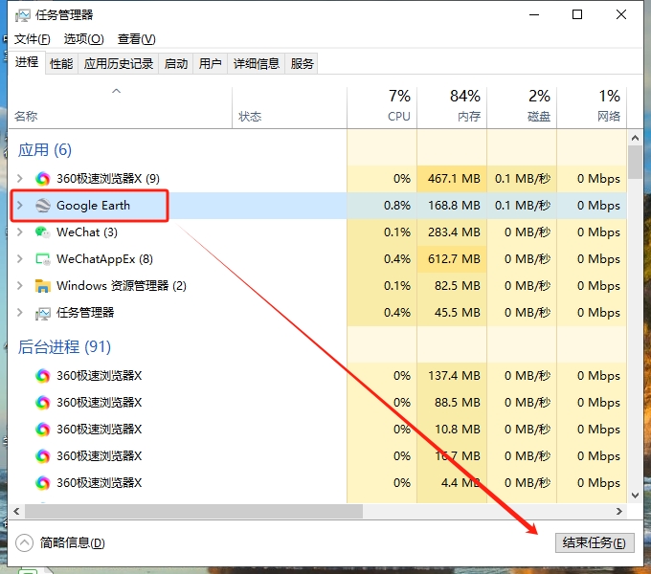Expand the WeChatAppEx (8) process group
The height and width of the screenshot is (574, 651).
pos(19,259)
